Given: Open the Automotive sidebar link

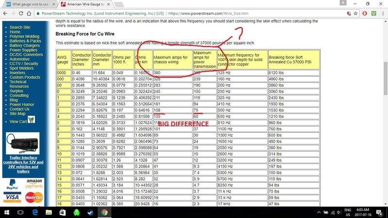Looking at the screenshot, I should [19, 59].
